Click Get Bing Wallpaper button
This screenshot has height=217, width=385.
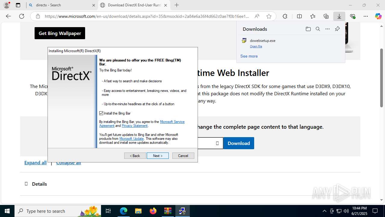point(60,33)
